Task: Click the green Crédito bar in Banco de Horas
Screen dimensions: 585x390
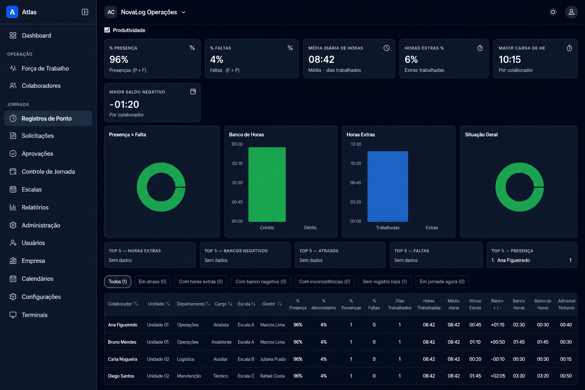Action: 267,184
